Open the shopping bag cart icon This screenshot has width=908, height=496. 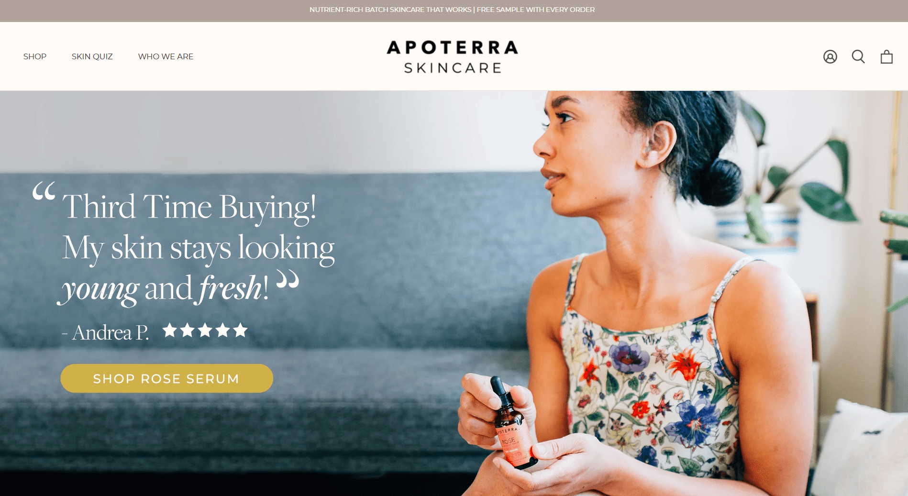(x=886, y=57)
